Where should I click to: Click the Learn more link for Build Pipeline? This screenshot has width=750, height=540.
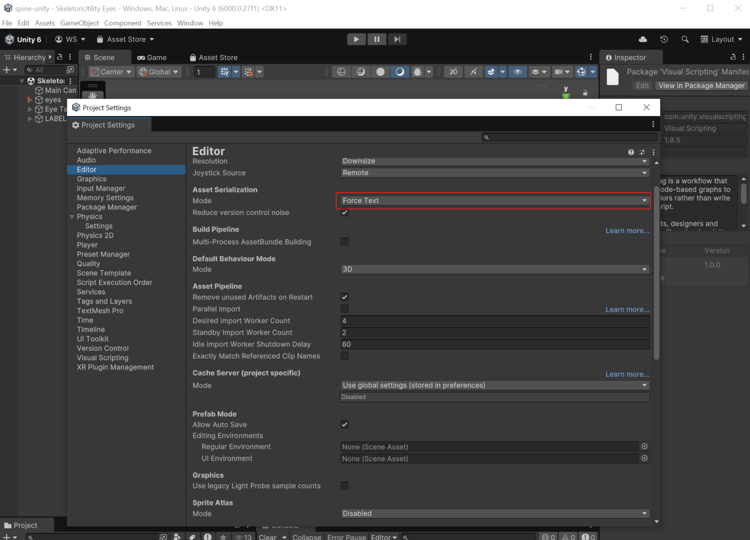(x=627, y=230)
